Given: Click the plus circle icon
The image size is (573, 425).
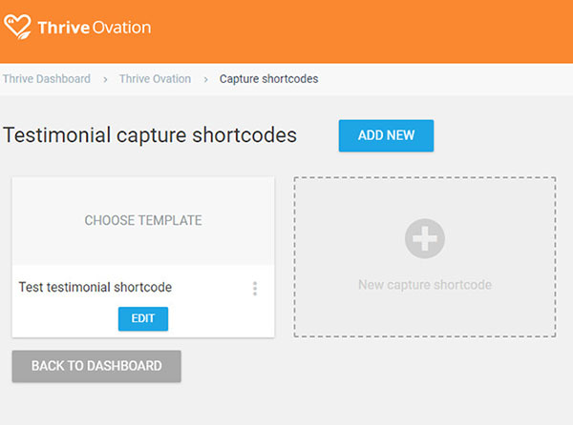Looking at the screenshot, I should pos(424,238).
